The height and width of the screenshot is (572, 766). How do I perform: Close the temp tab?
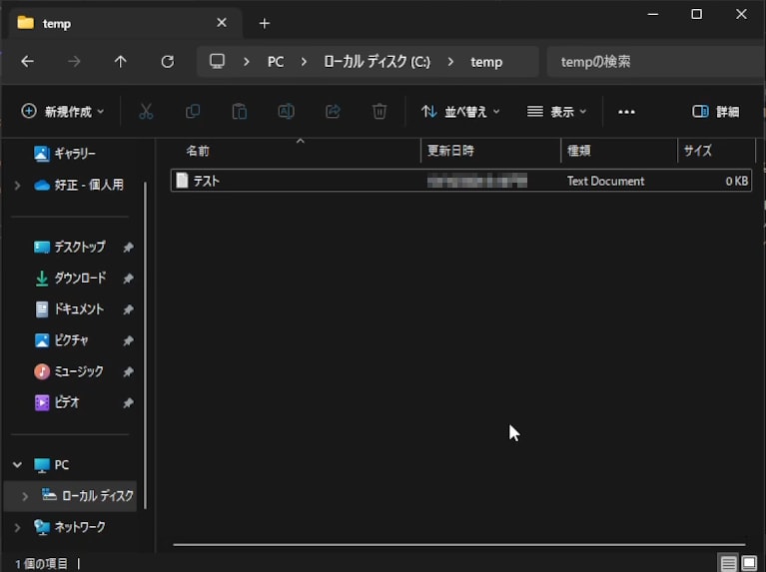coord(222,23)
